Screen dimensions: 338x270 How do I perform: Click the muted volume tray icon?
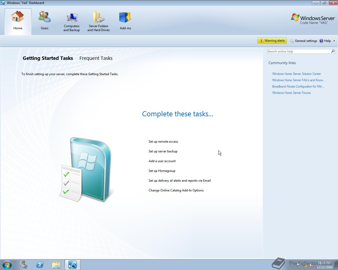tap(311, 265)
